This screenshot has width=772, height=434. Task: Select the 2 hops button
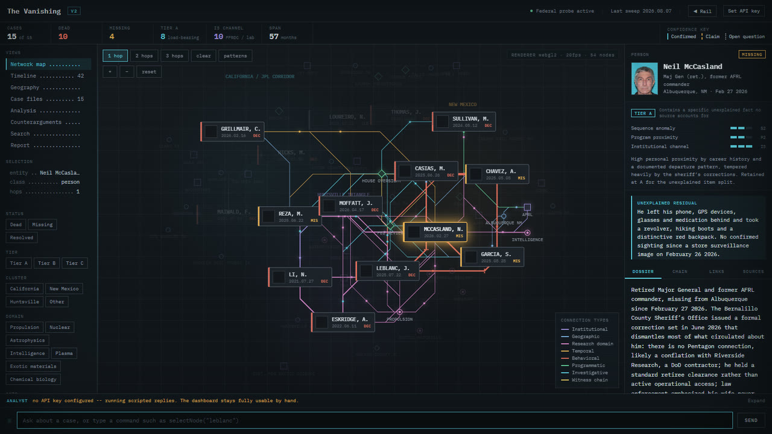(x=144, y=56)
